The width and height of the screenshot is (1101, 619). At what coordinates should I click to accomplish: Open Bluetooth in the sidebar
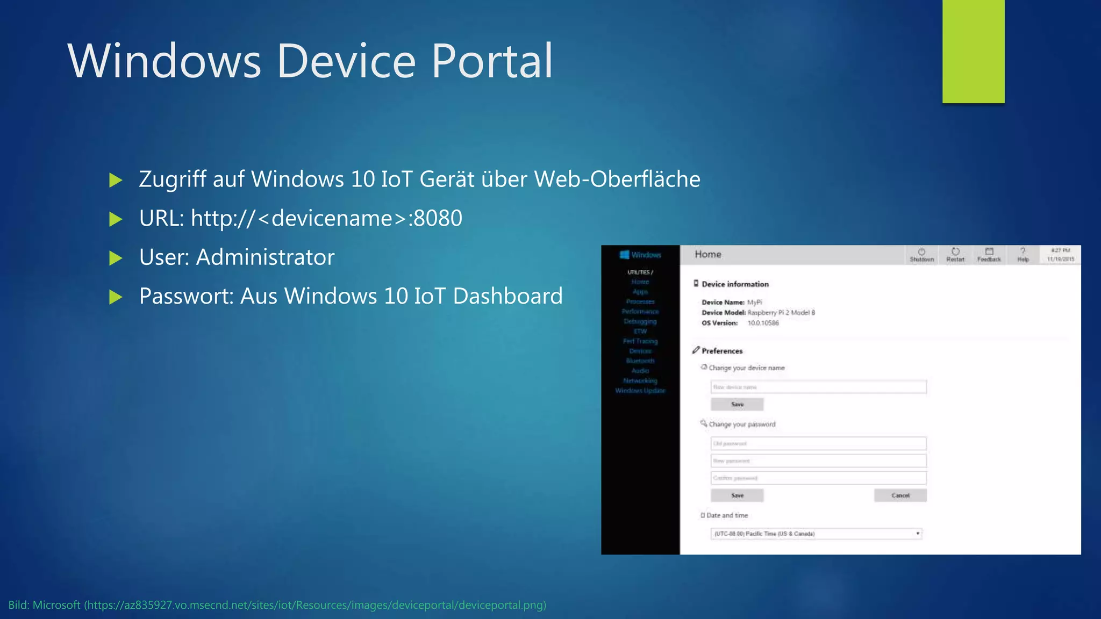pyautogui.click(x=640, y=361)
